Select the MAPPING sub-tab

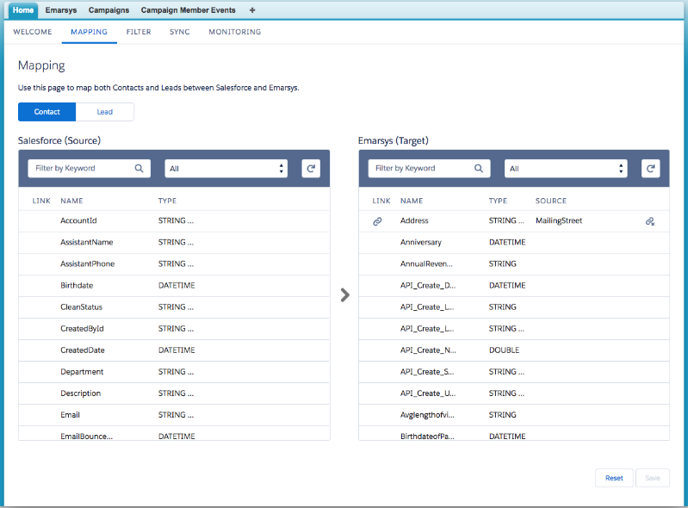(x=89, y=32)
